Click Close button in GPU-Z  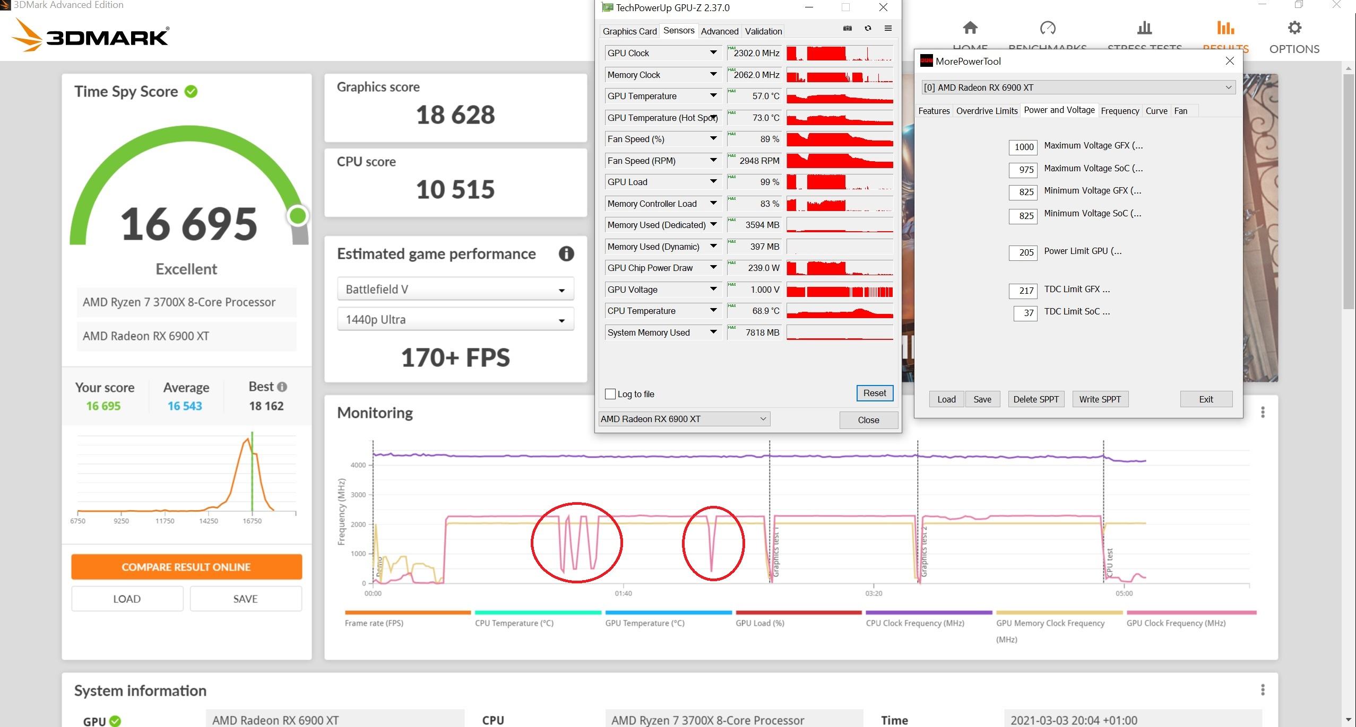(x=868, y=420)
